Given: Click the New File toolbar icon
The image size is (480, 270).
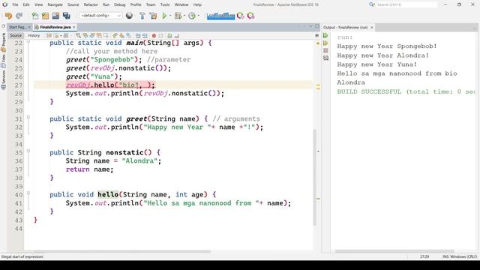Looking at the screenshot, I should 35,16.
